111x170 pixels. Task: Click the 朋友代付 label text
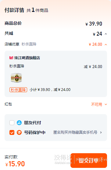33,123
